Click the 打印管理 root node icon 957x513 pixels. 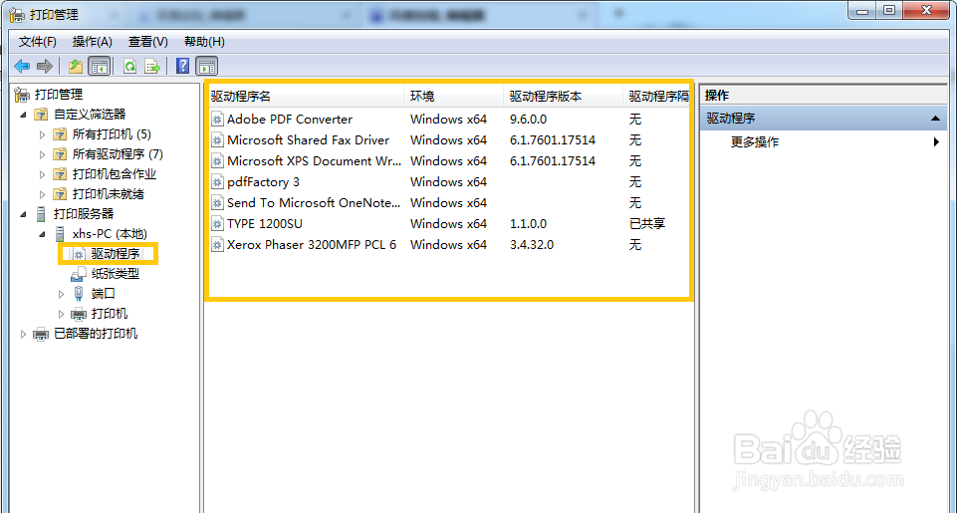click(x=22, y=94)
